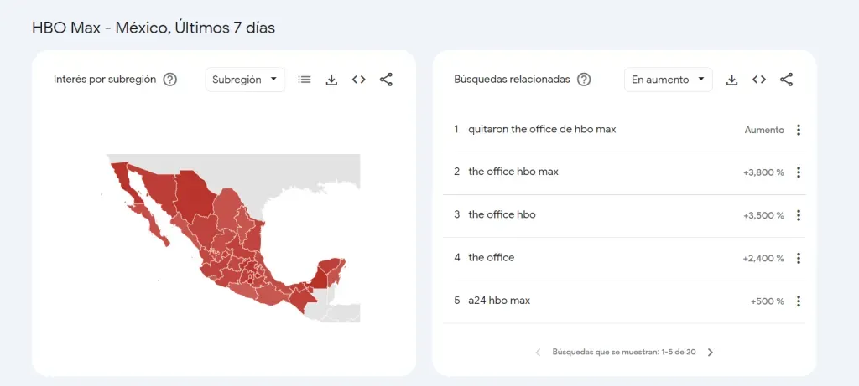Viewport: 859px width, 386px height.
Task: Go to previous page of related searches
Action: [538, 353]
